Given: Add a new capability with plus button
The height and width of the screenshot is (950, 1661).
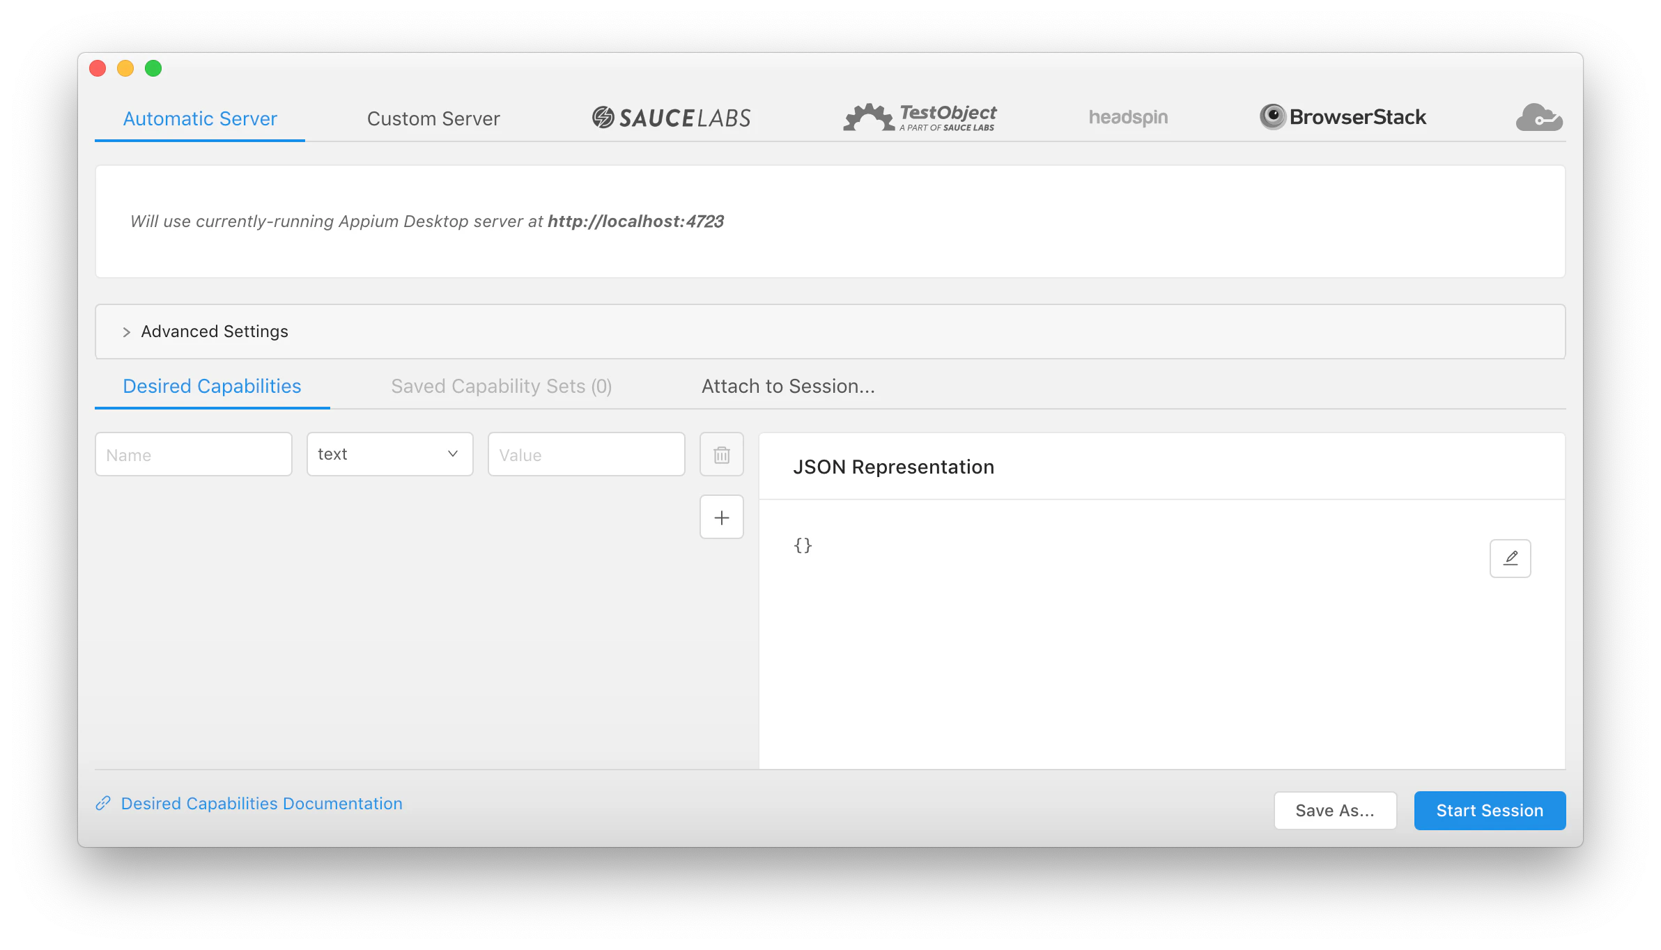Looking at the screenshot, I should coord(721,517).
